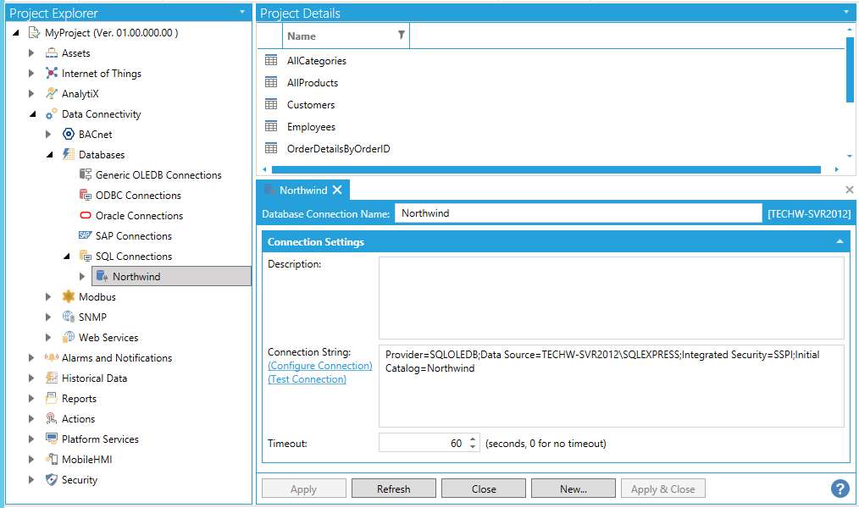Click the Test Connection link

[x=307, y=379]
